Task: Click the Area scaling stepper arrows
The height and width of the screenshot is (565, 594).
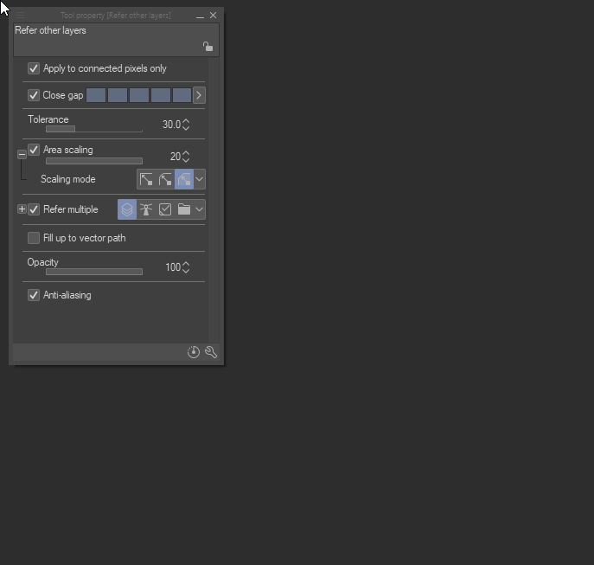Action: [x=186, y=157]
